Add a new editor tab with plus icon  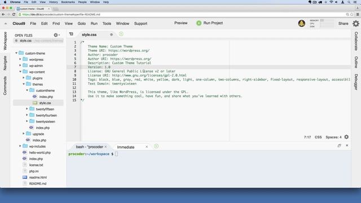pos(121,34)
